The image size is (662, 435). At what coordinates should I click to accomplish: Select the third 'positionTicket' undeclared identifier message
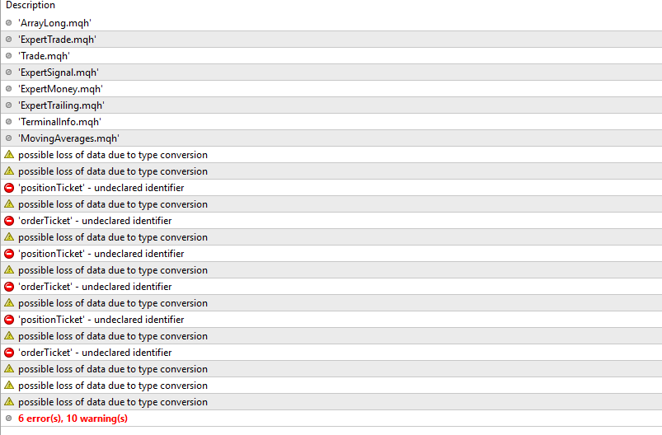pos(101,320)
